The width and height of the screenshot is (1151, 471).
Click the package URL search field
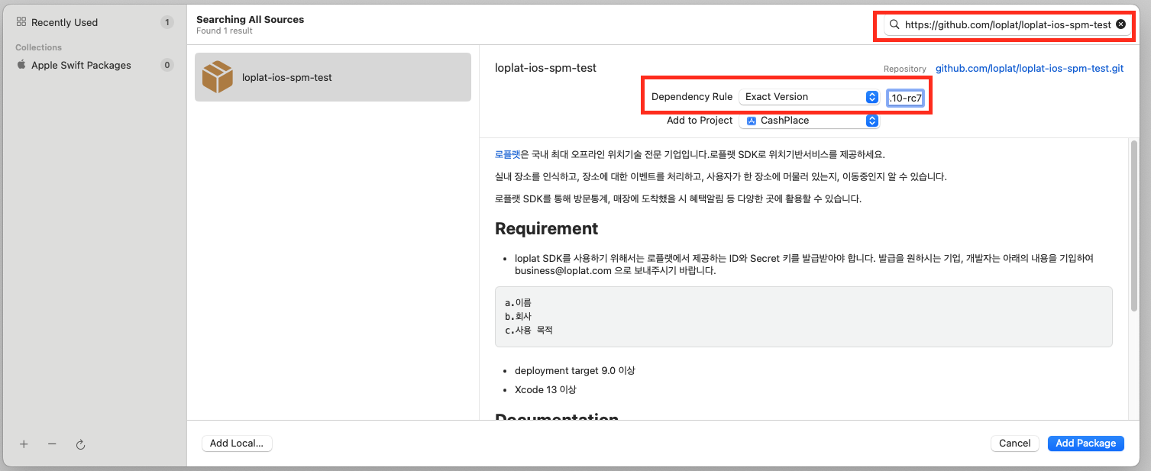(x=1007, y=24)
